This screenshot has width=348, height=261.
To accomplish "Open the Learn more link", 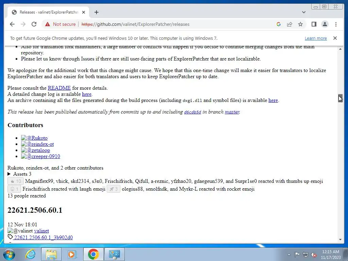I will 316,38.
